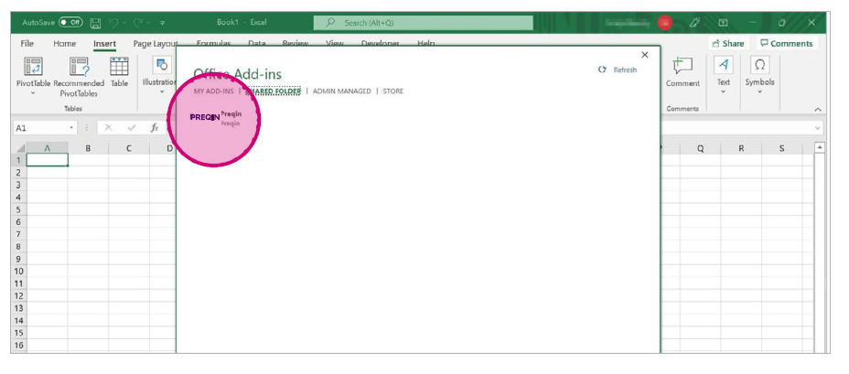Open the PivotTable dropdown arrow
This screenshot has width=849, height=374.
pos(33,93)
